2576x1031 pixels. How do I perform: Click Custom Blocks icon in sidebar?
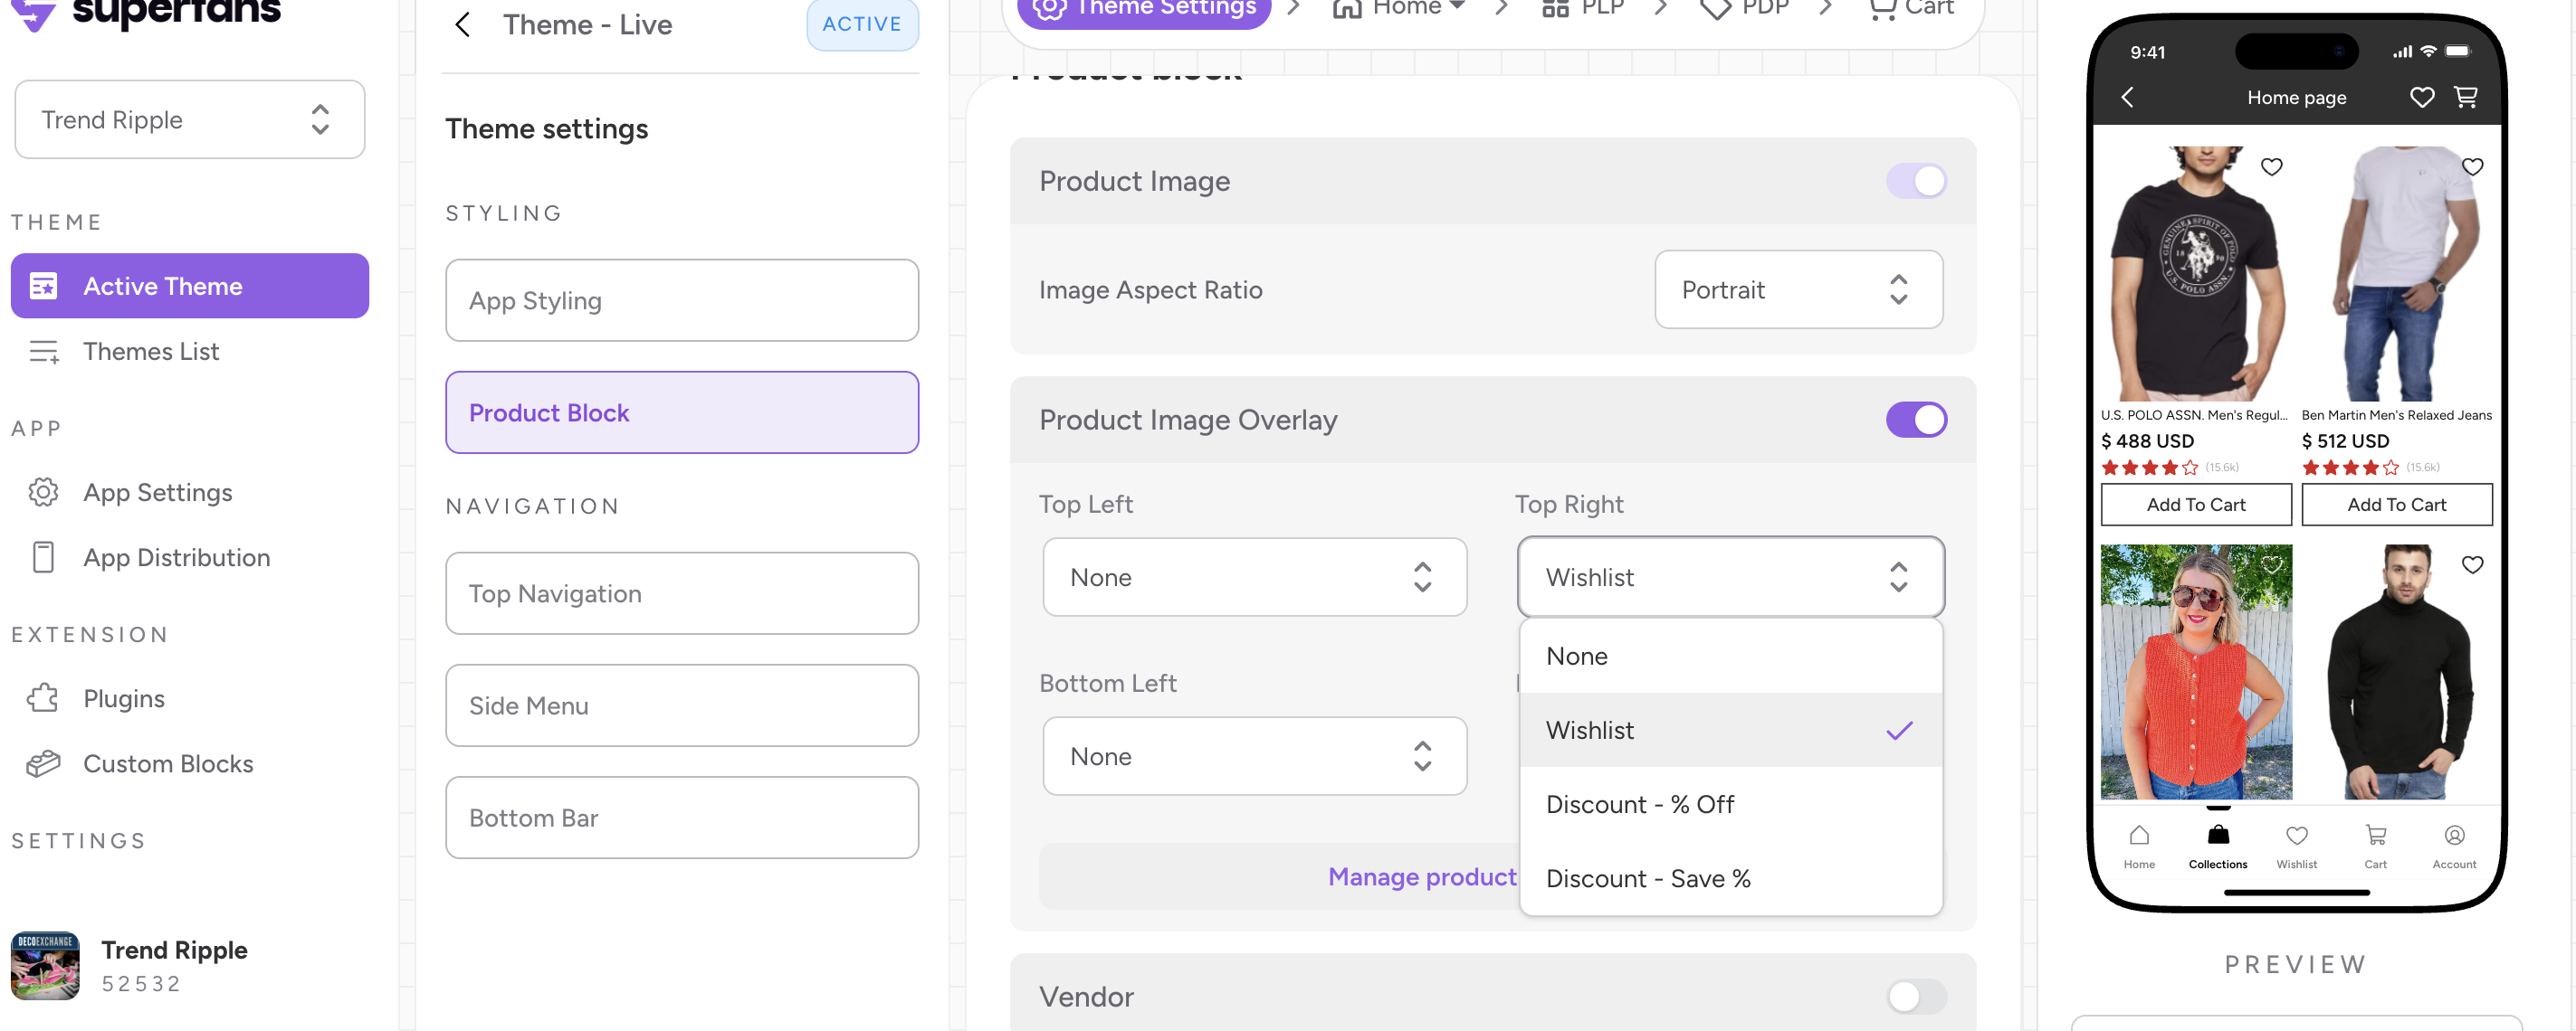43,763
